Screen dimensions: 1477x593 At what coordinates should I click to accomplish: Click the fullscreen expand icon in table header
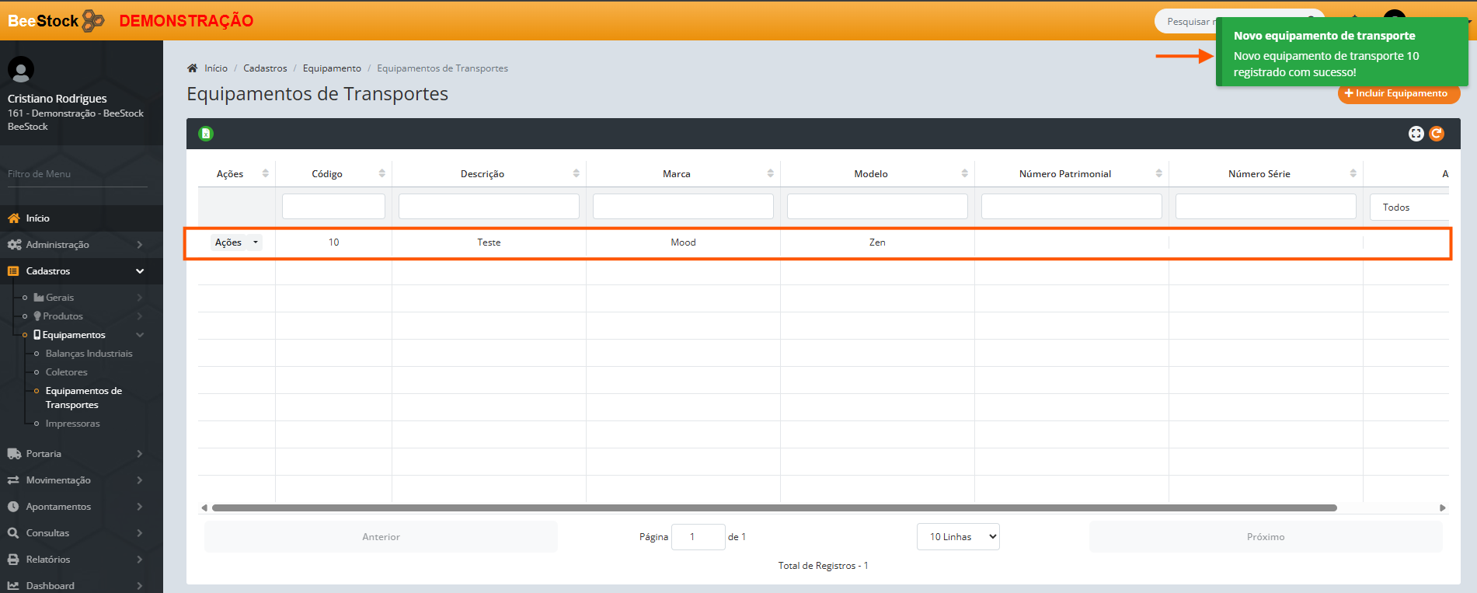[x=1416, y=134]
